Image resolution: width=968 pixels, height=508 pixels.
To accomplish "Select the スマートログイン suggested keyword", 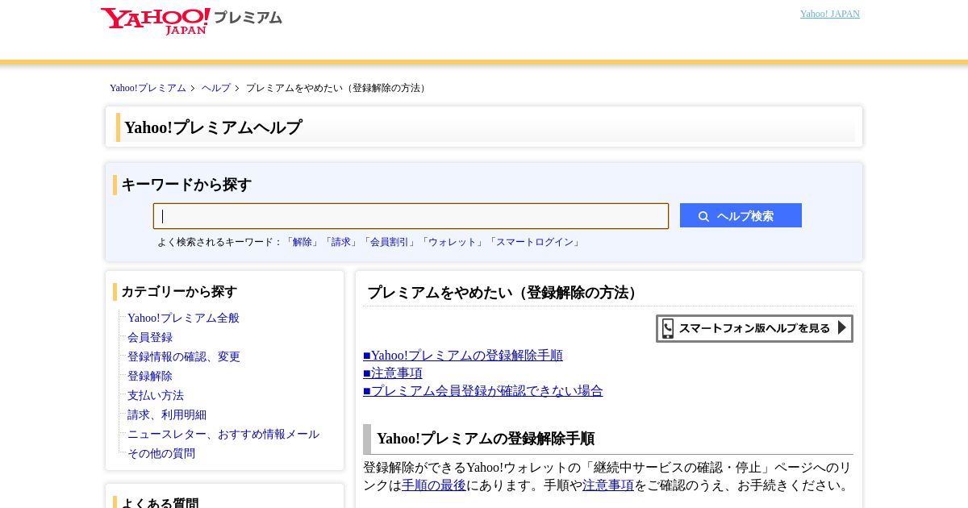I will click(535, 242).
